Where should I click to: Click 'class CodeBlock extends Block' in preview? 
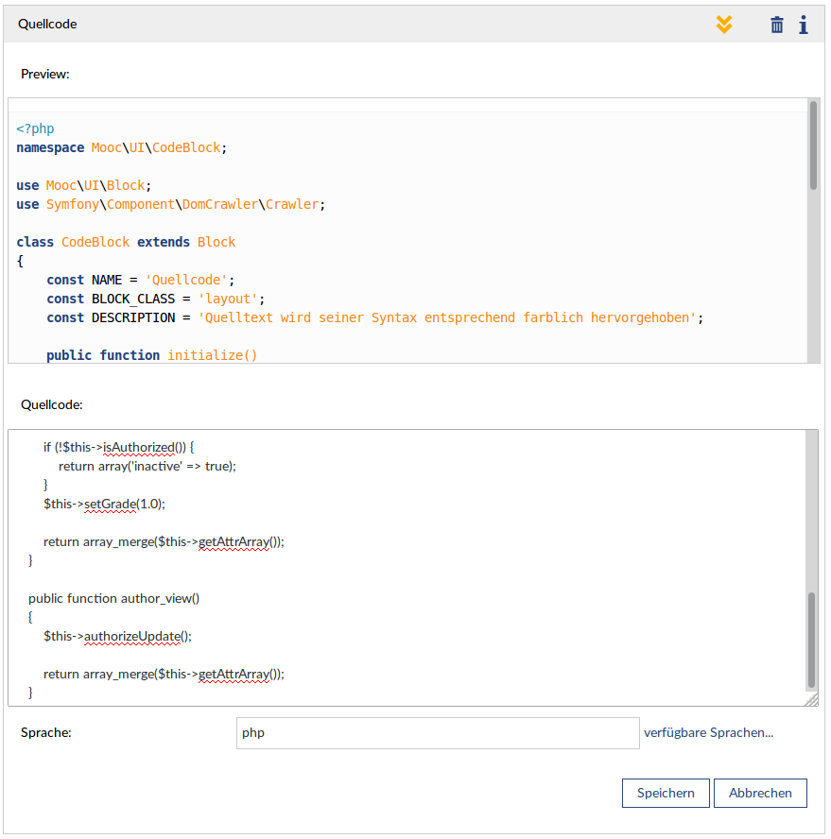click(x=126, y=243)
